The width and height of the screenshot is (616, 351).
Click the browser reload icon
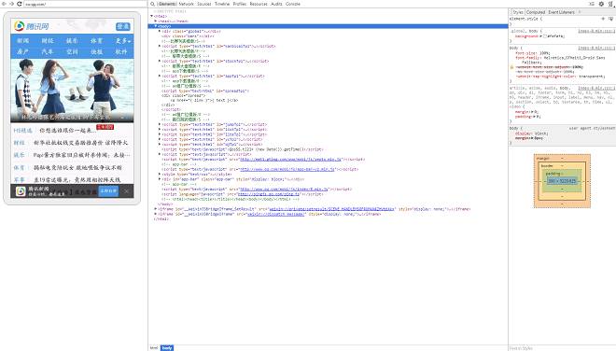[x=19, y=4]
